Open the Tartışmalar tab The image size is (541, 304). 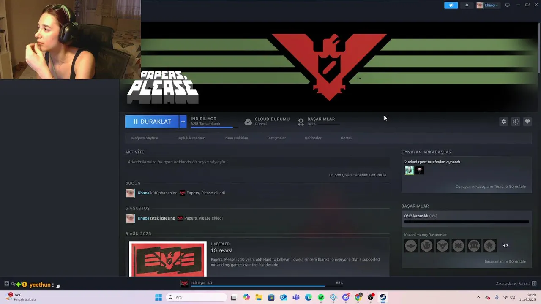276,138
